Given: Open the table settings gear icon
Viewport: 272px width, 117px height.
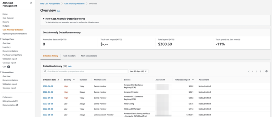Looking at the screenshot, I should pyautogui.click(x=266, y=71).
